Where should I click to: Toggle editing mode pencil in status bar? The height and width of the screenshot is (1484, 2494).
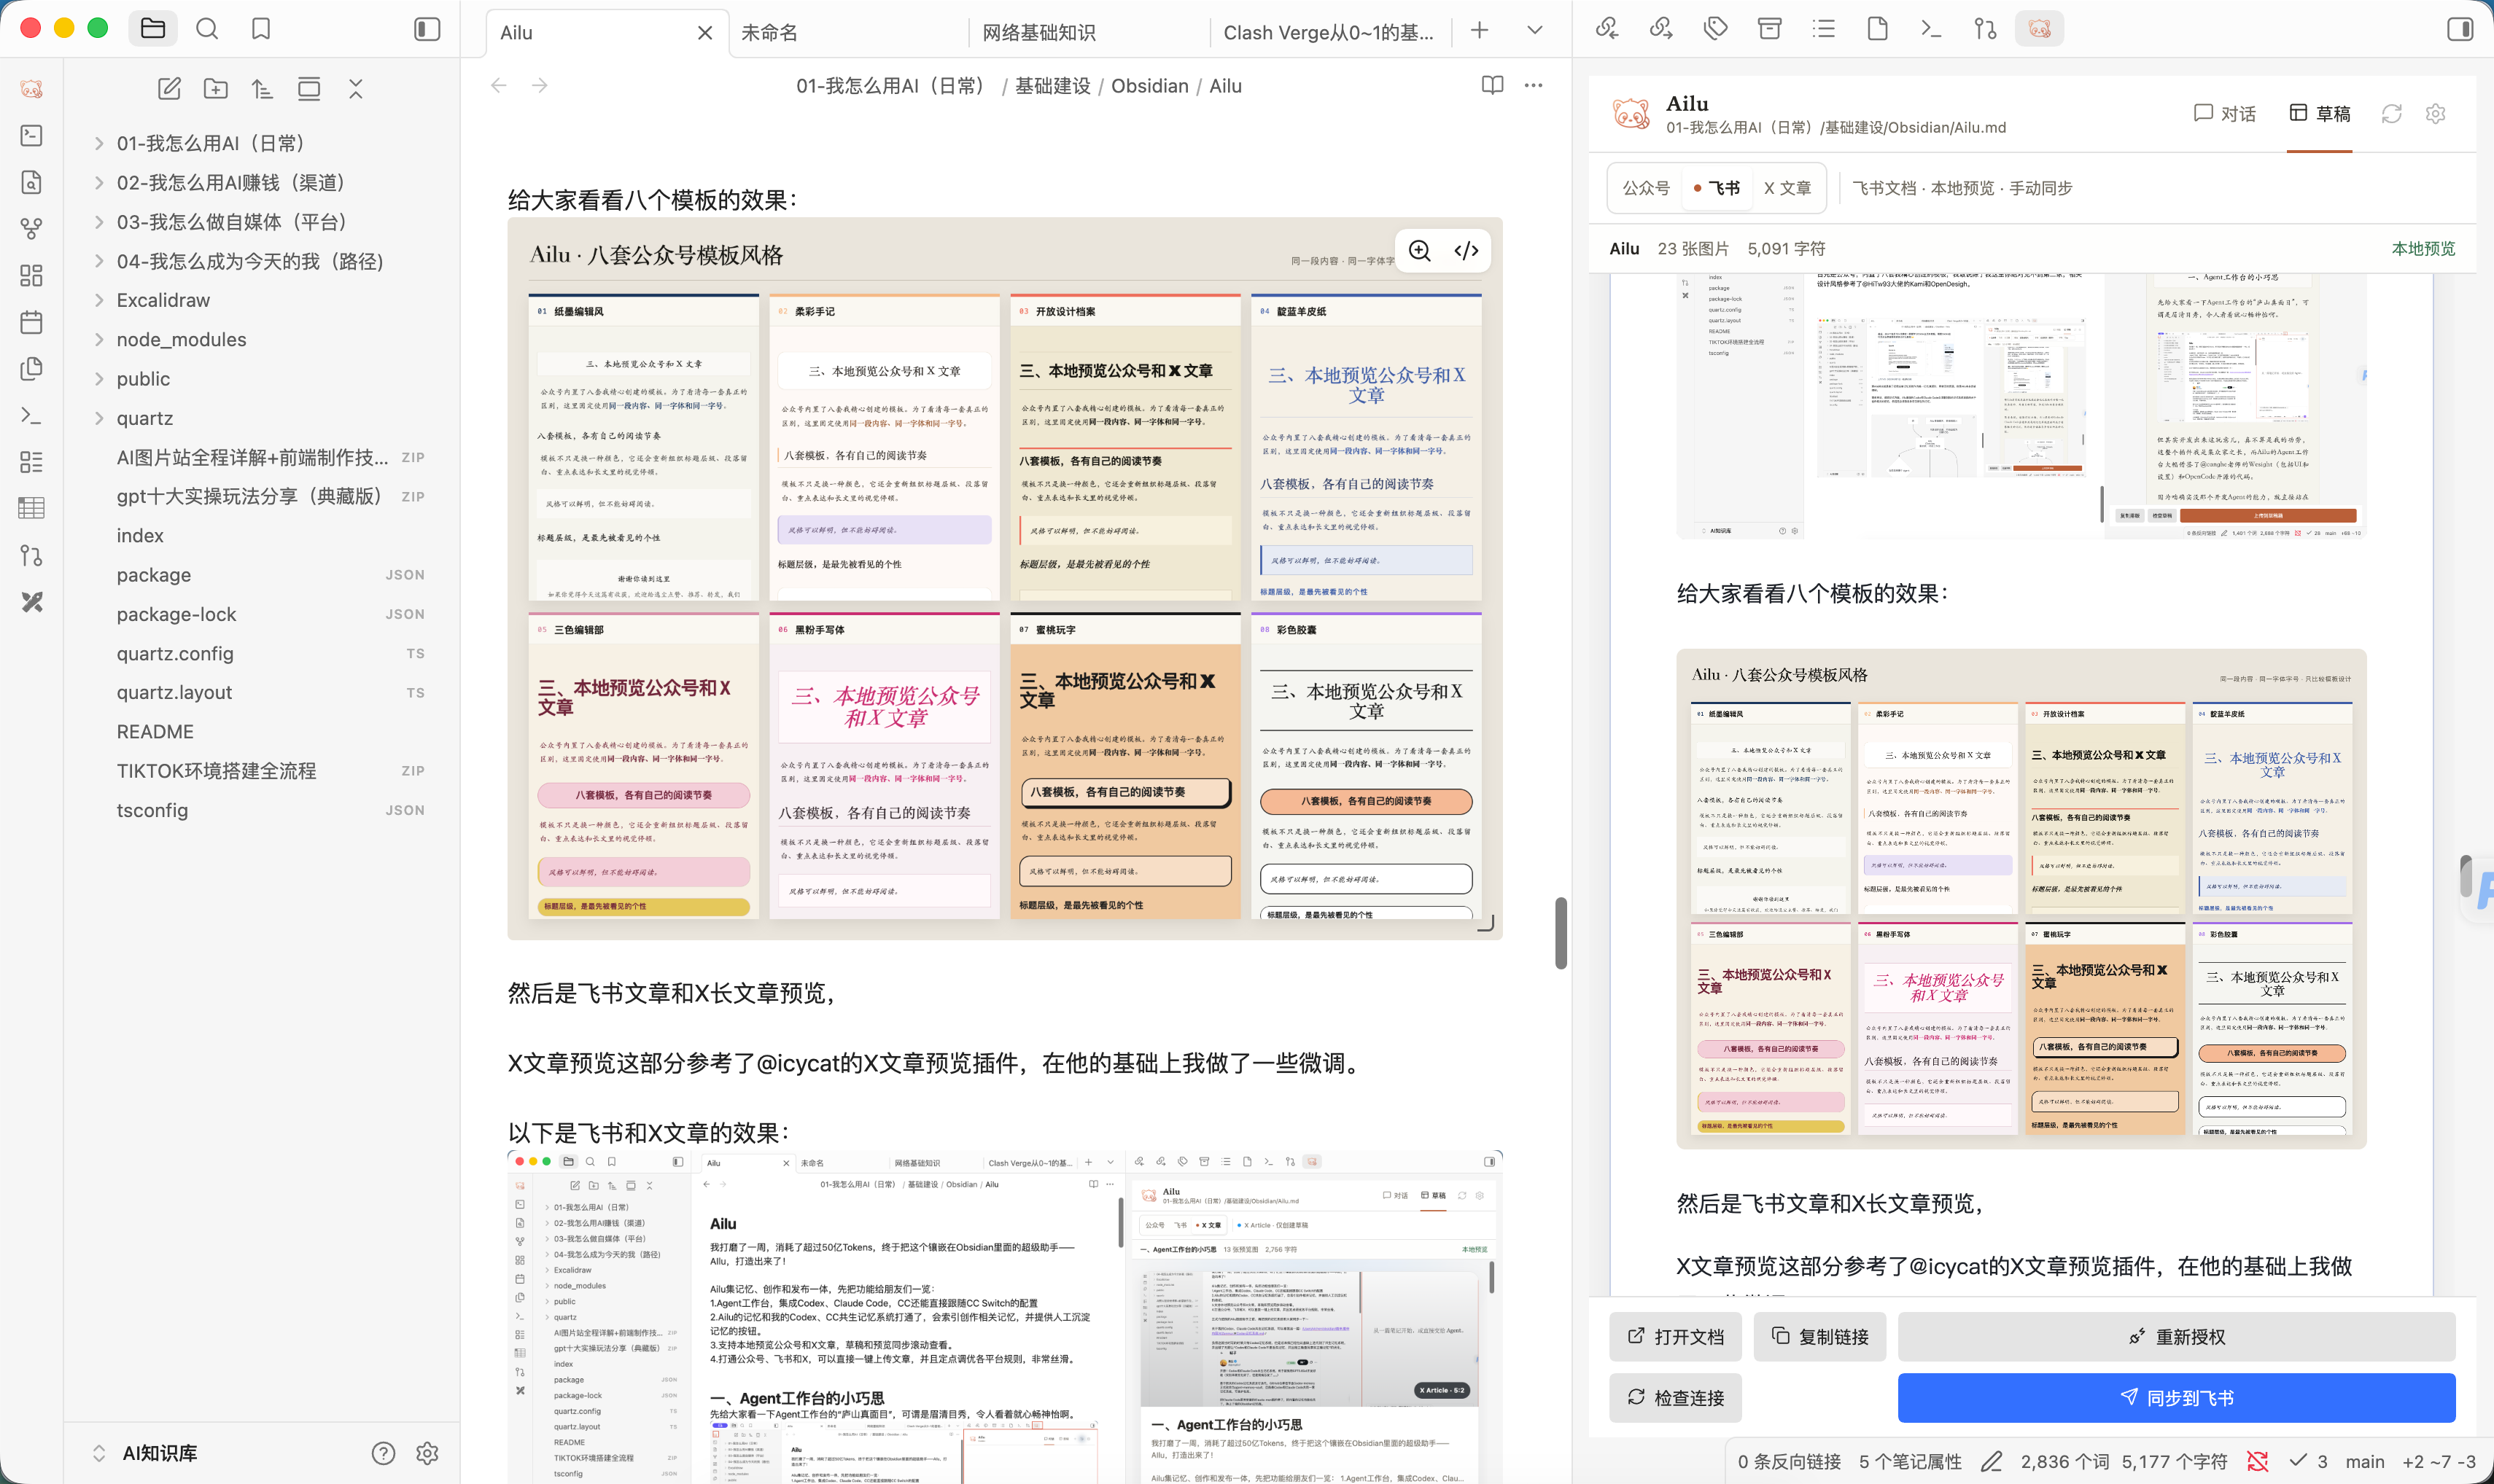1992,1462
